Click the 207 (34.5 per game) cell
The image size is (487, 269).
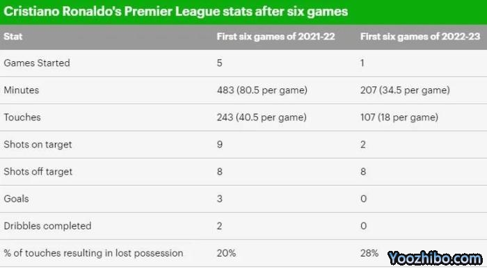[405, 90]
